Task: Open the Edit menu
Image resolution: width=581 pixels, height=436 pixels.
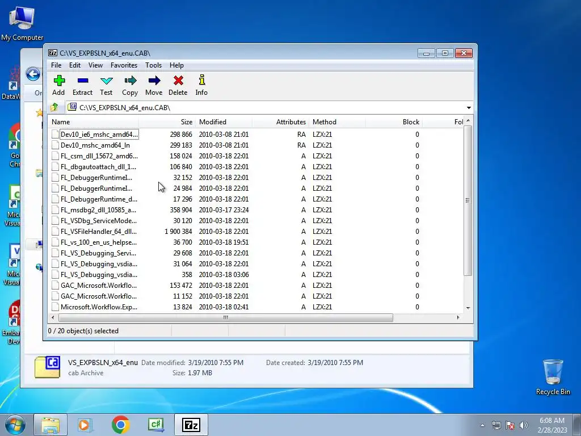Action: 75,65
